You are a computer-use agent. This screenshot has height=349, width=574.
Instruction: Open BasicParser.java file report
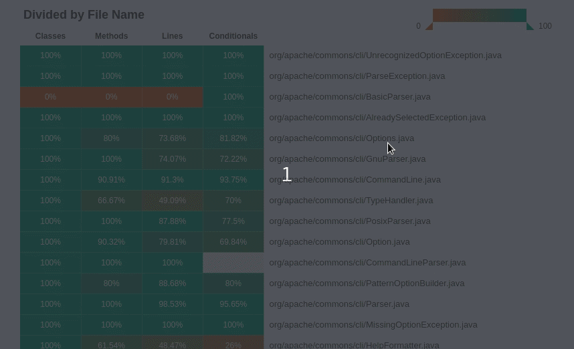tap(350, 97)
